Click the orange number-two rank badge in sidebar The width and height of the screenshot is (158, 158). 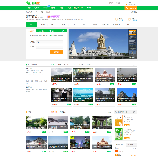[116, 155]
